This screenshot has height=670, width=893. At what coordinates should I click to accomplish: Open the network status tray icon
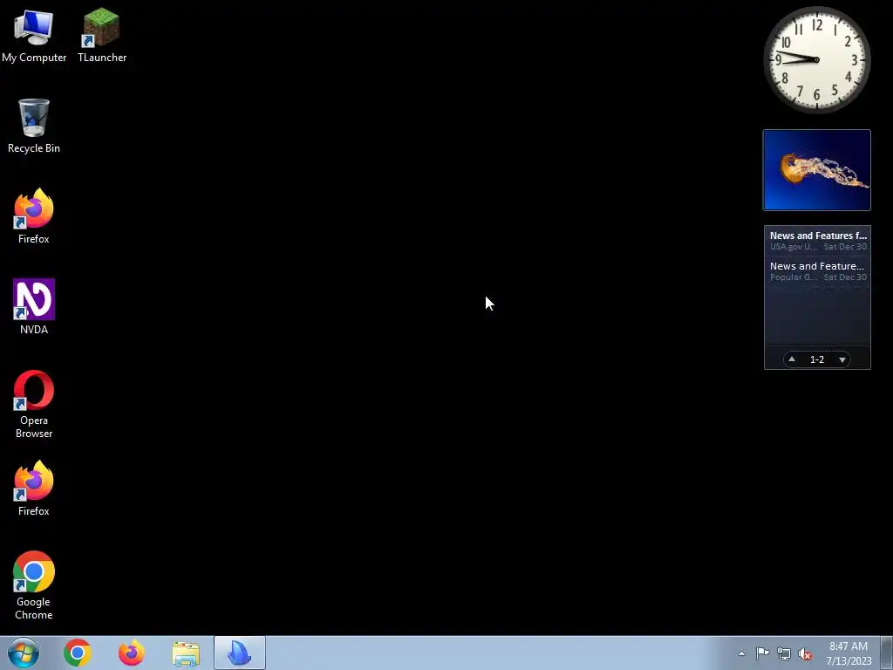[x=784, y=654]
